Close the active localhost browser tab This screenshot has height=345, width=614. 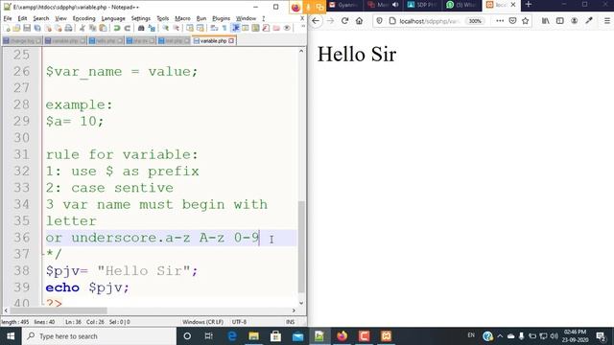point(513,5)
